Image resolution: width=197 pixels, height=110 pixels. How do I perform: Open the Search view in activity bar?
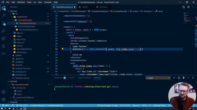pos(3,16)
